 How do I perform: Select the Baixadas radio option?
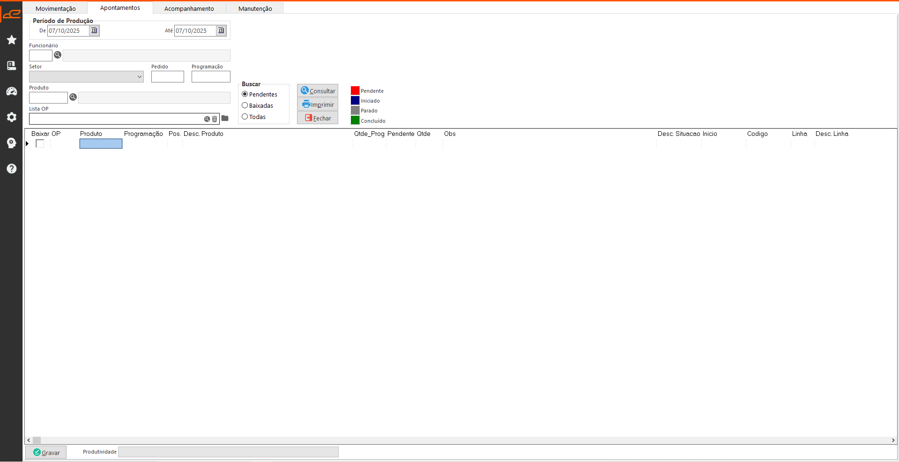click(x=245, y=105)
